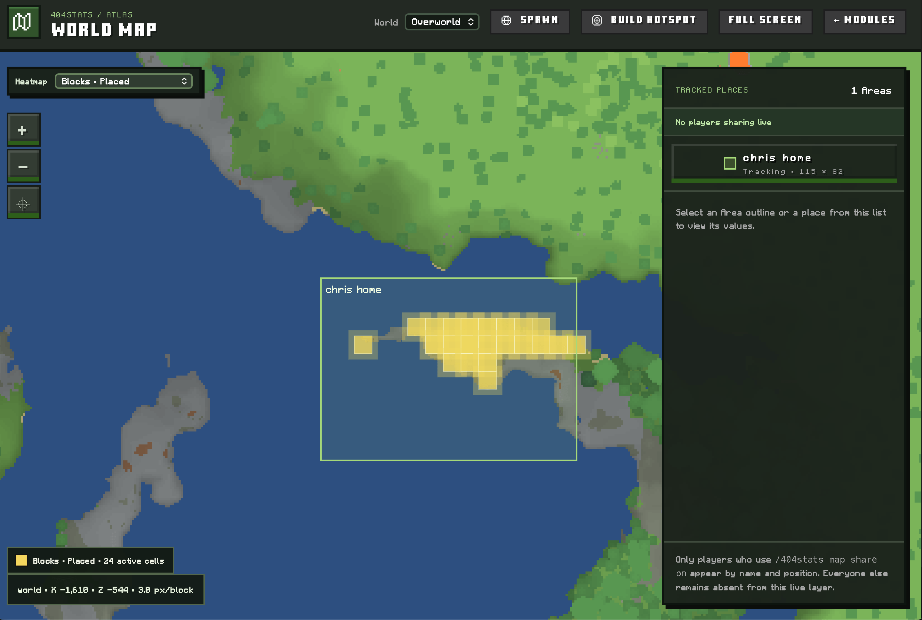Click the yellow Blocks Placed legend swatch

[x=21, y=560]
